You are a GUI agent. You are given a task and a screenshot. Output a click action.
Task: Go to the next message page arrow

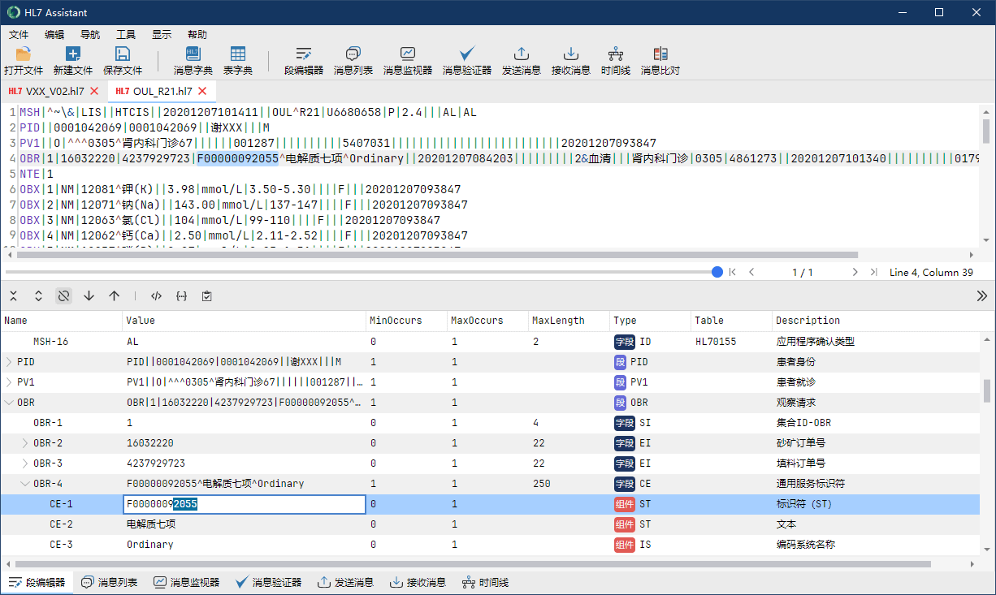pos(855,273)
